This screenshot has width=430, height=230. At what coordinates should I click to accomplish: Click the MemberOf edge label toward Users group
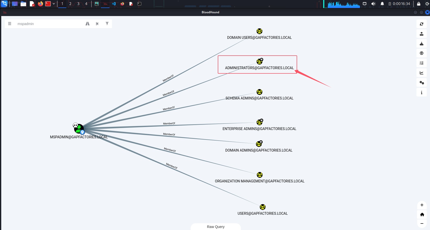[x=172, y=166]
